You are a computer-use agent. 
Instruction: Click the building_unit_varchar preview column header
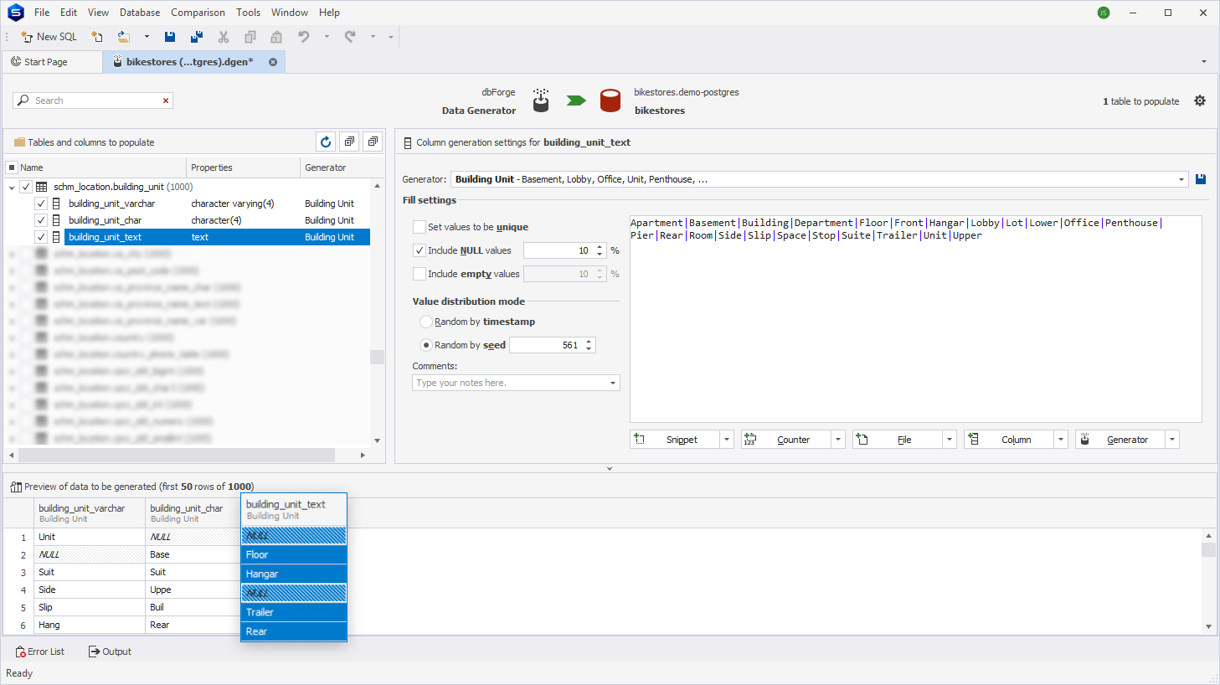point(90,512)
